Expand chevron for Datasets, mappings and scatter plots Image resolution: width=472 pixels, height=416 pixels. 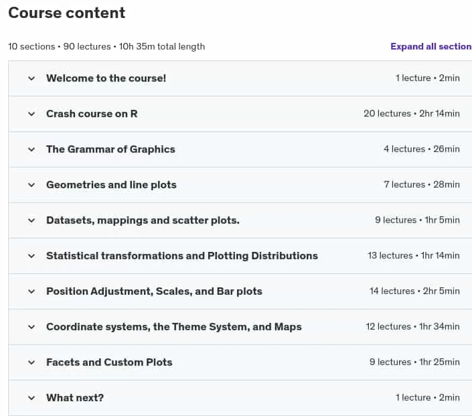pyautogui.click(x=31, y=220)
